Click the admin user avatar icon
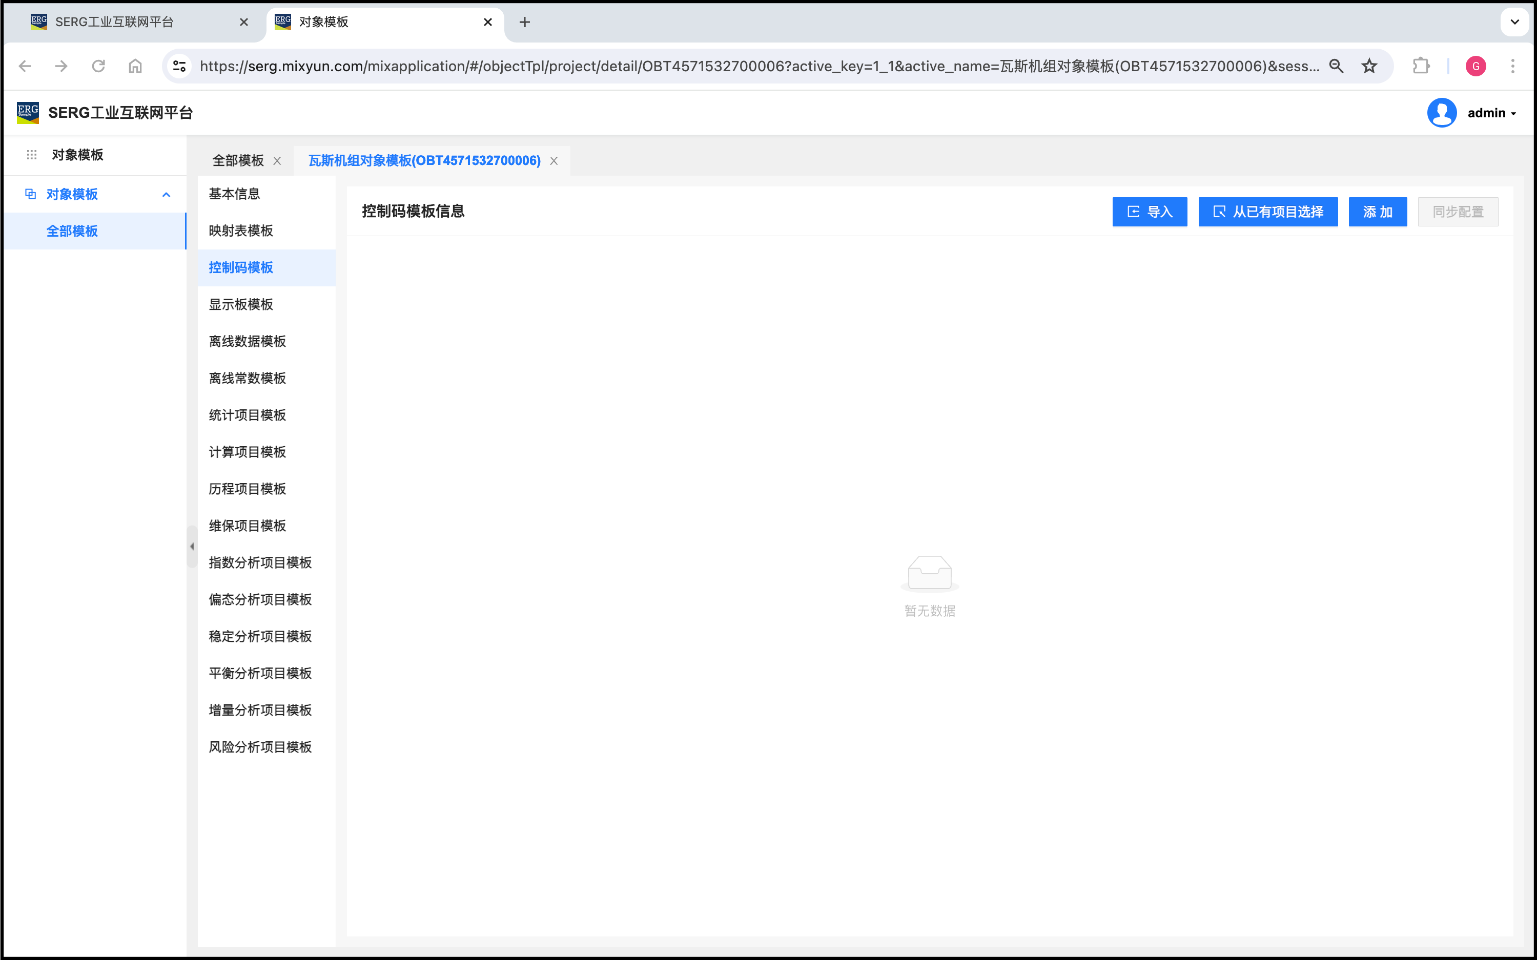This screenshot has width=1537, height=960. click(1442, 113)
